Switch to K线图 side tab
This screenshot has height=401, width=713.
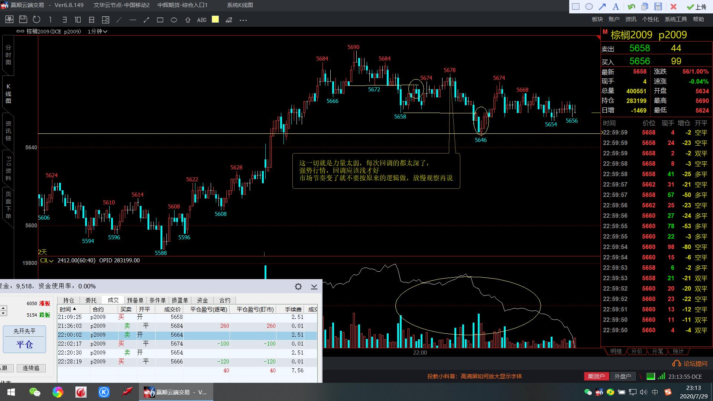8,94
